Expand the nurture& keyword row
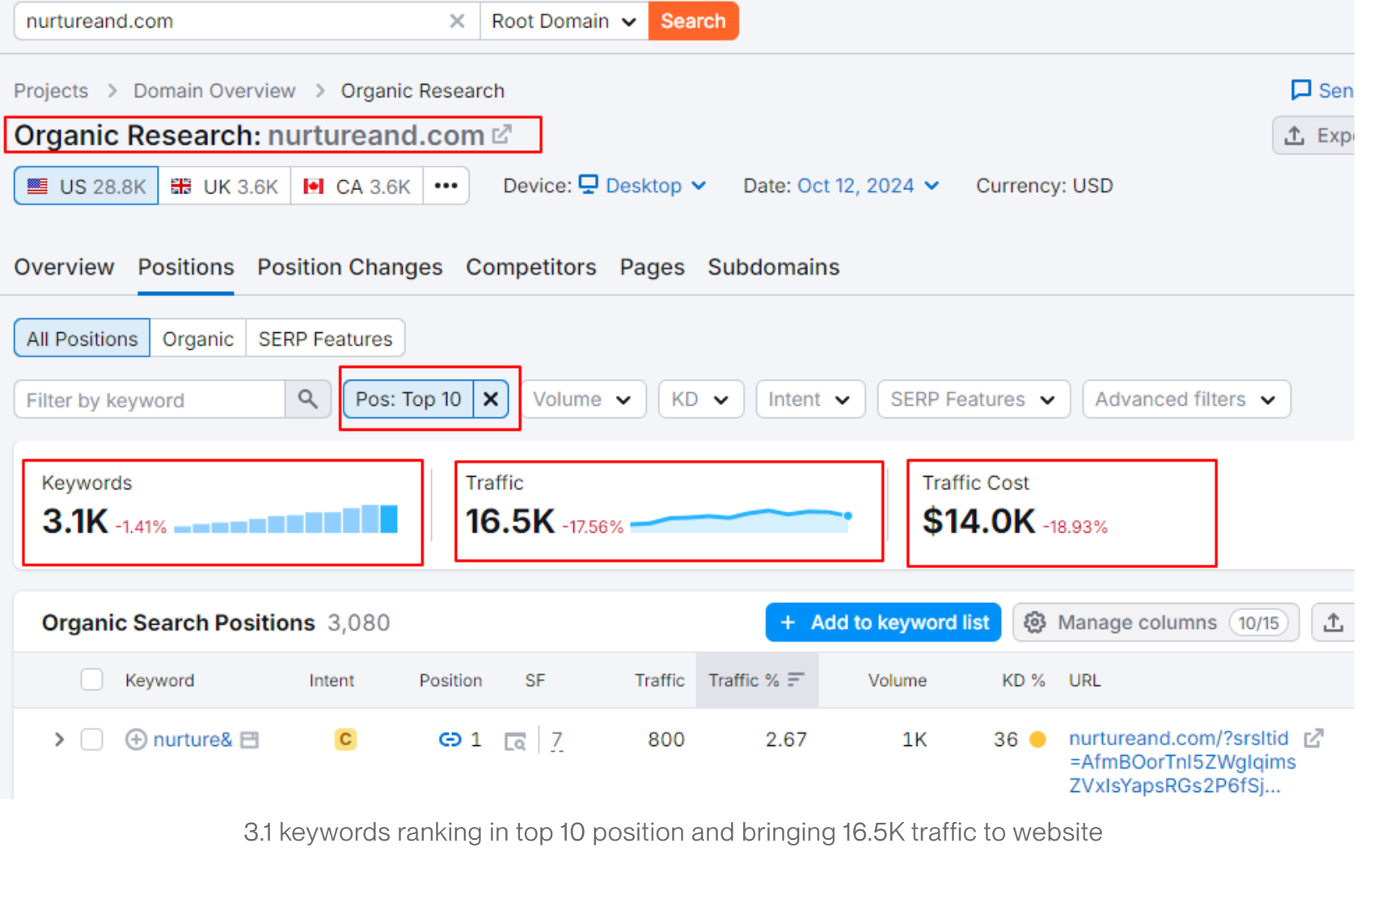This screenshot has height=898, width=1390. click(58, 740)
